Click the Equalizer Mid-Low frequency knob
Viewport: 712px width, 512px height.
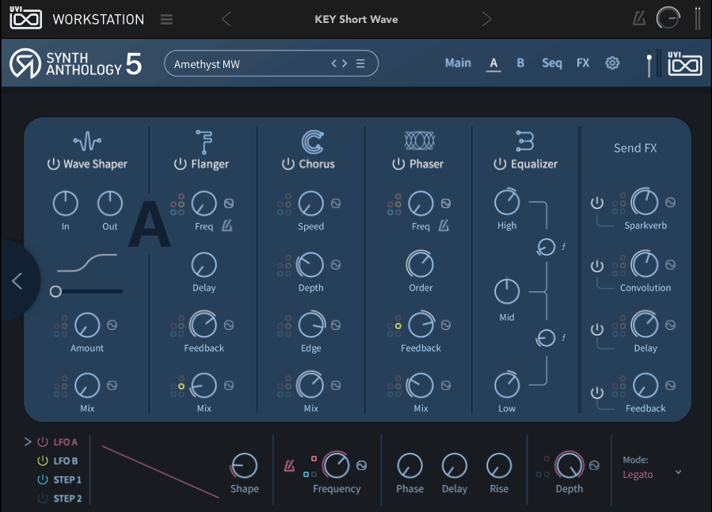[x=546, y=338]
